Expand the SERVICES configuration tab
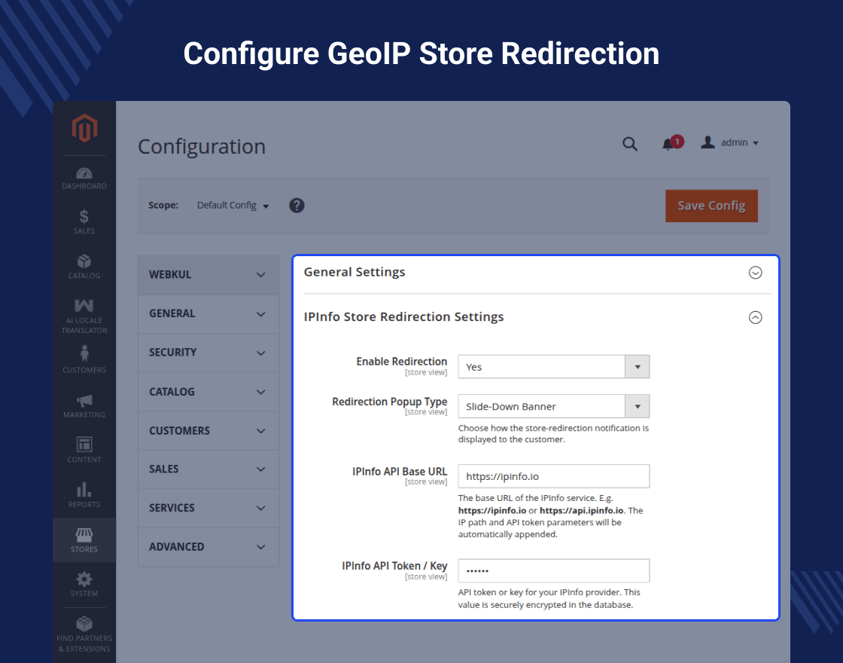 pos(208,508)
